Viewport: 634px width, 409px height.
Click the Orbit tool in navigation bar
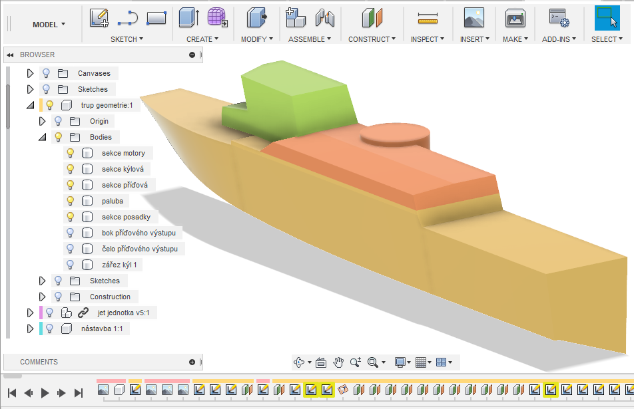click(x=299, y=362)
